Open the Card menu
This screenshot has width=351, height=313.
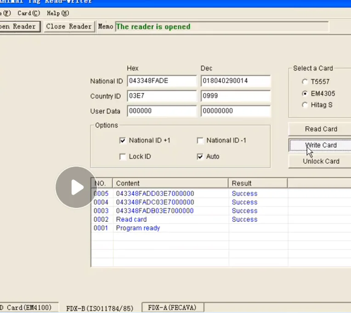(28, 13)
